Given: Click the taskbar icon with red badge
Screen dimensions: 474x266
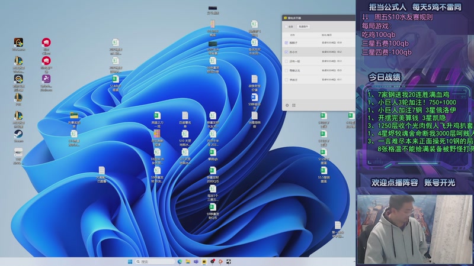Looking at the screenshot, I should click(x=213, y=261).
